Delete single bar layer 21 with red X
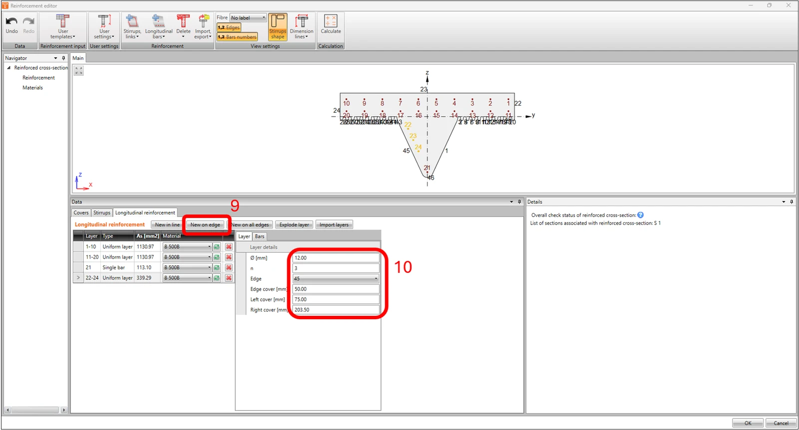799x430 pixels. point(229,268)
